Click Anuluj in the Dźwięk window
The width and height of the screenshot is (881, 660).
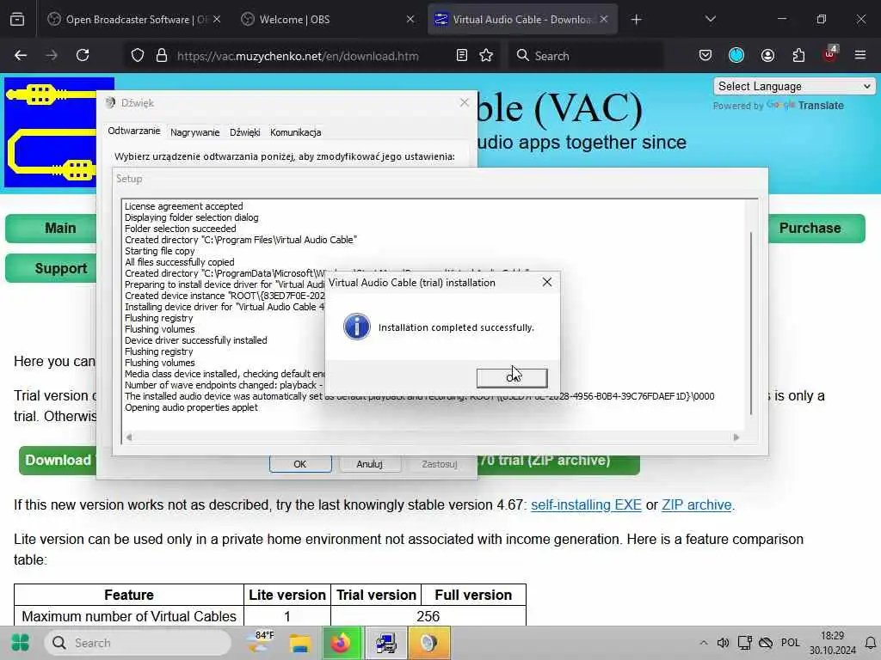pos(370,464)
